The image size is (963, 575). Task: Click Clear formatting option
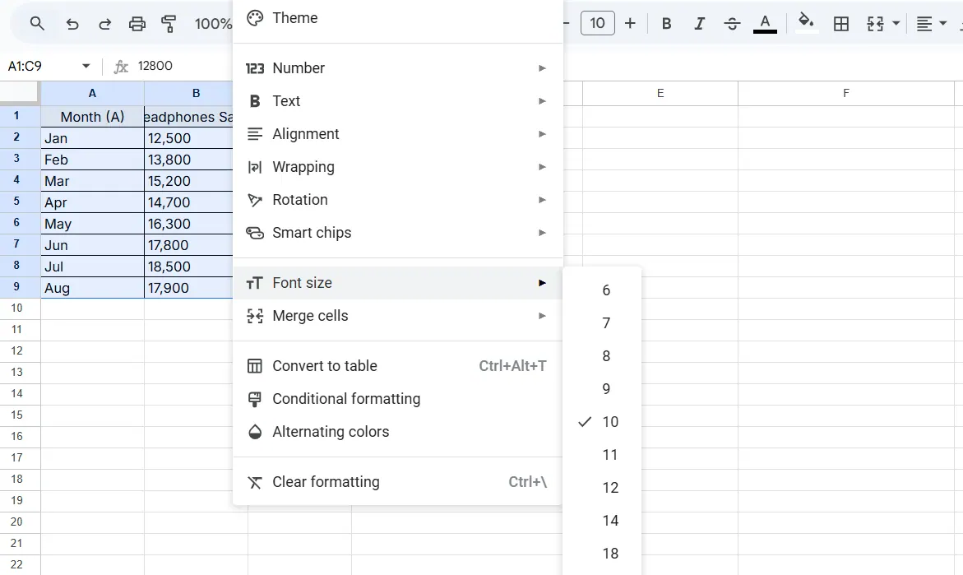click(326, 482)
